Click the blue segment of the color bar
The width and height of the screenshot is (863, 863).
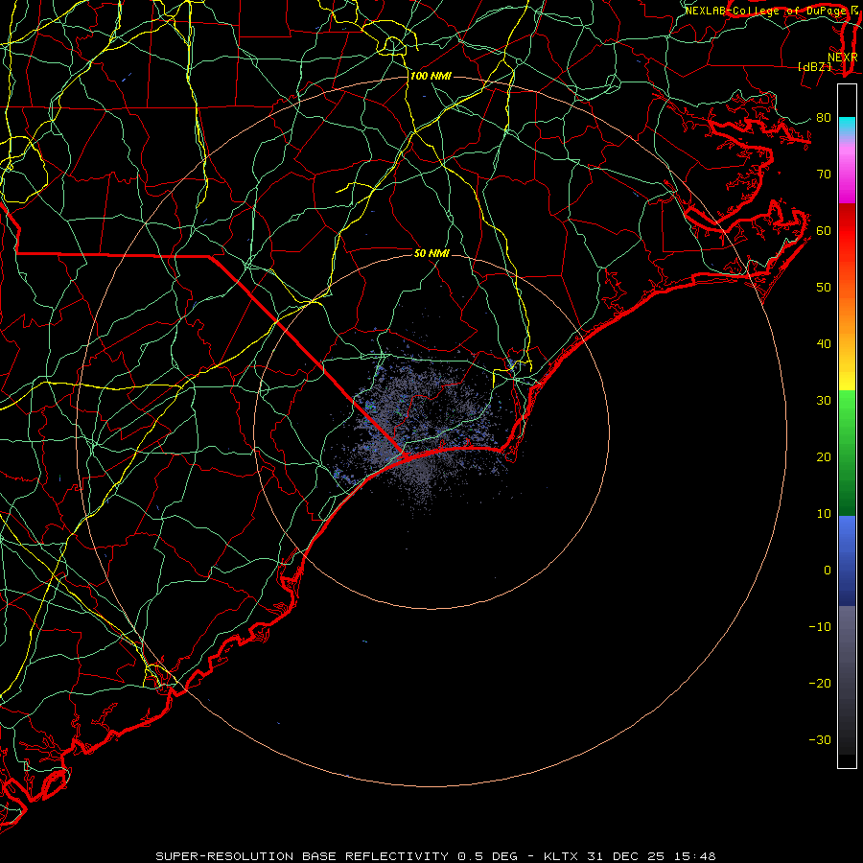pyautogui.click(x=847, y=560)
